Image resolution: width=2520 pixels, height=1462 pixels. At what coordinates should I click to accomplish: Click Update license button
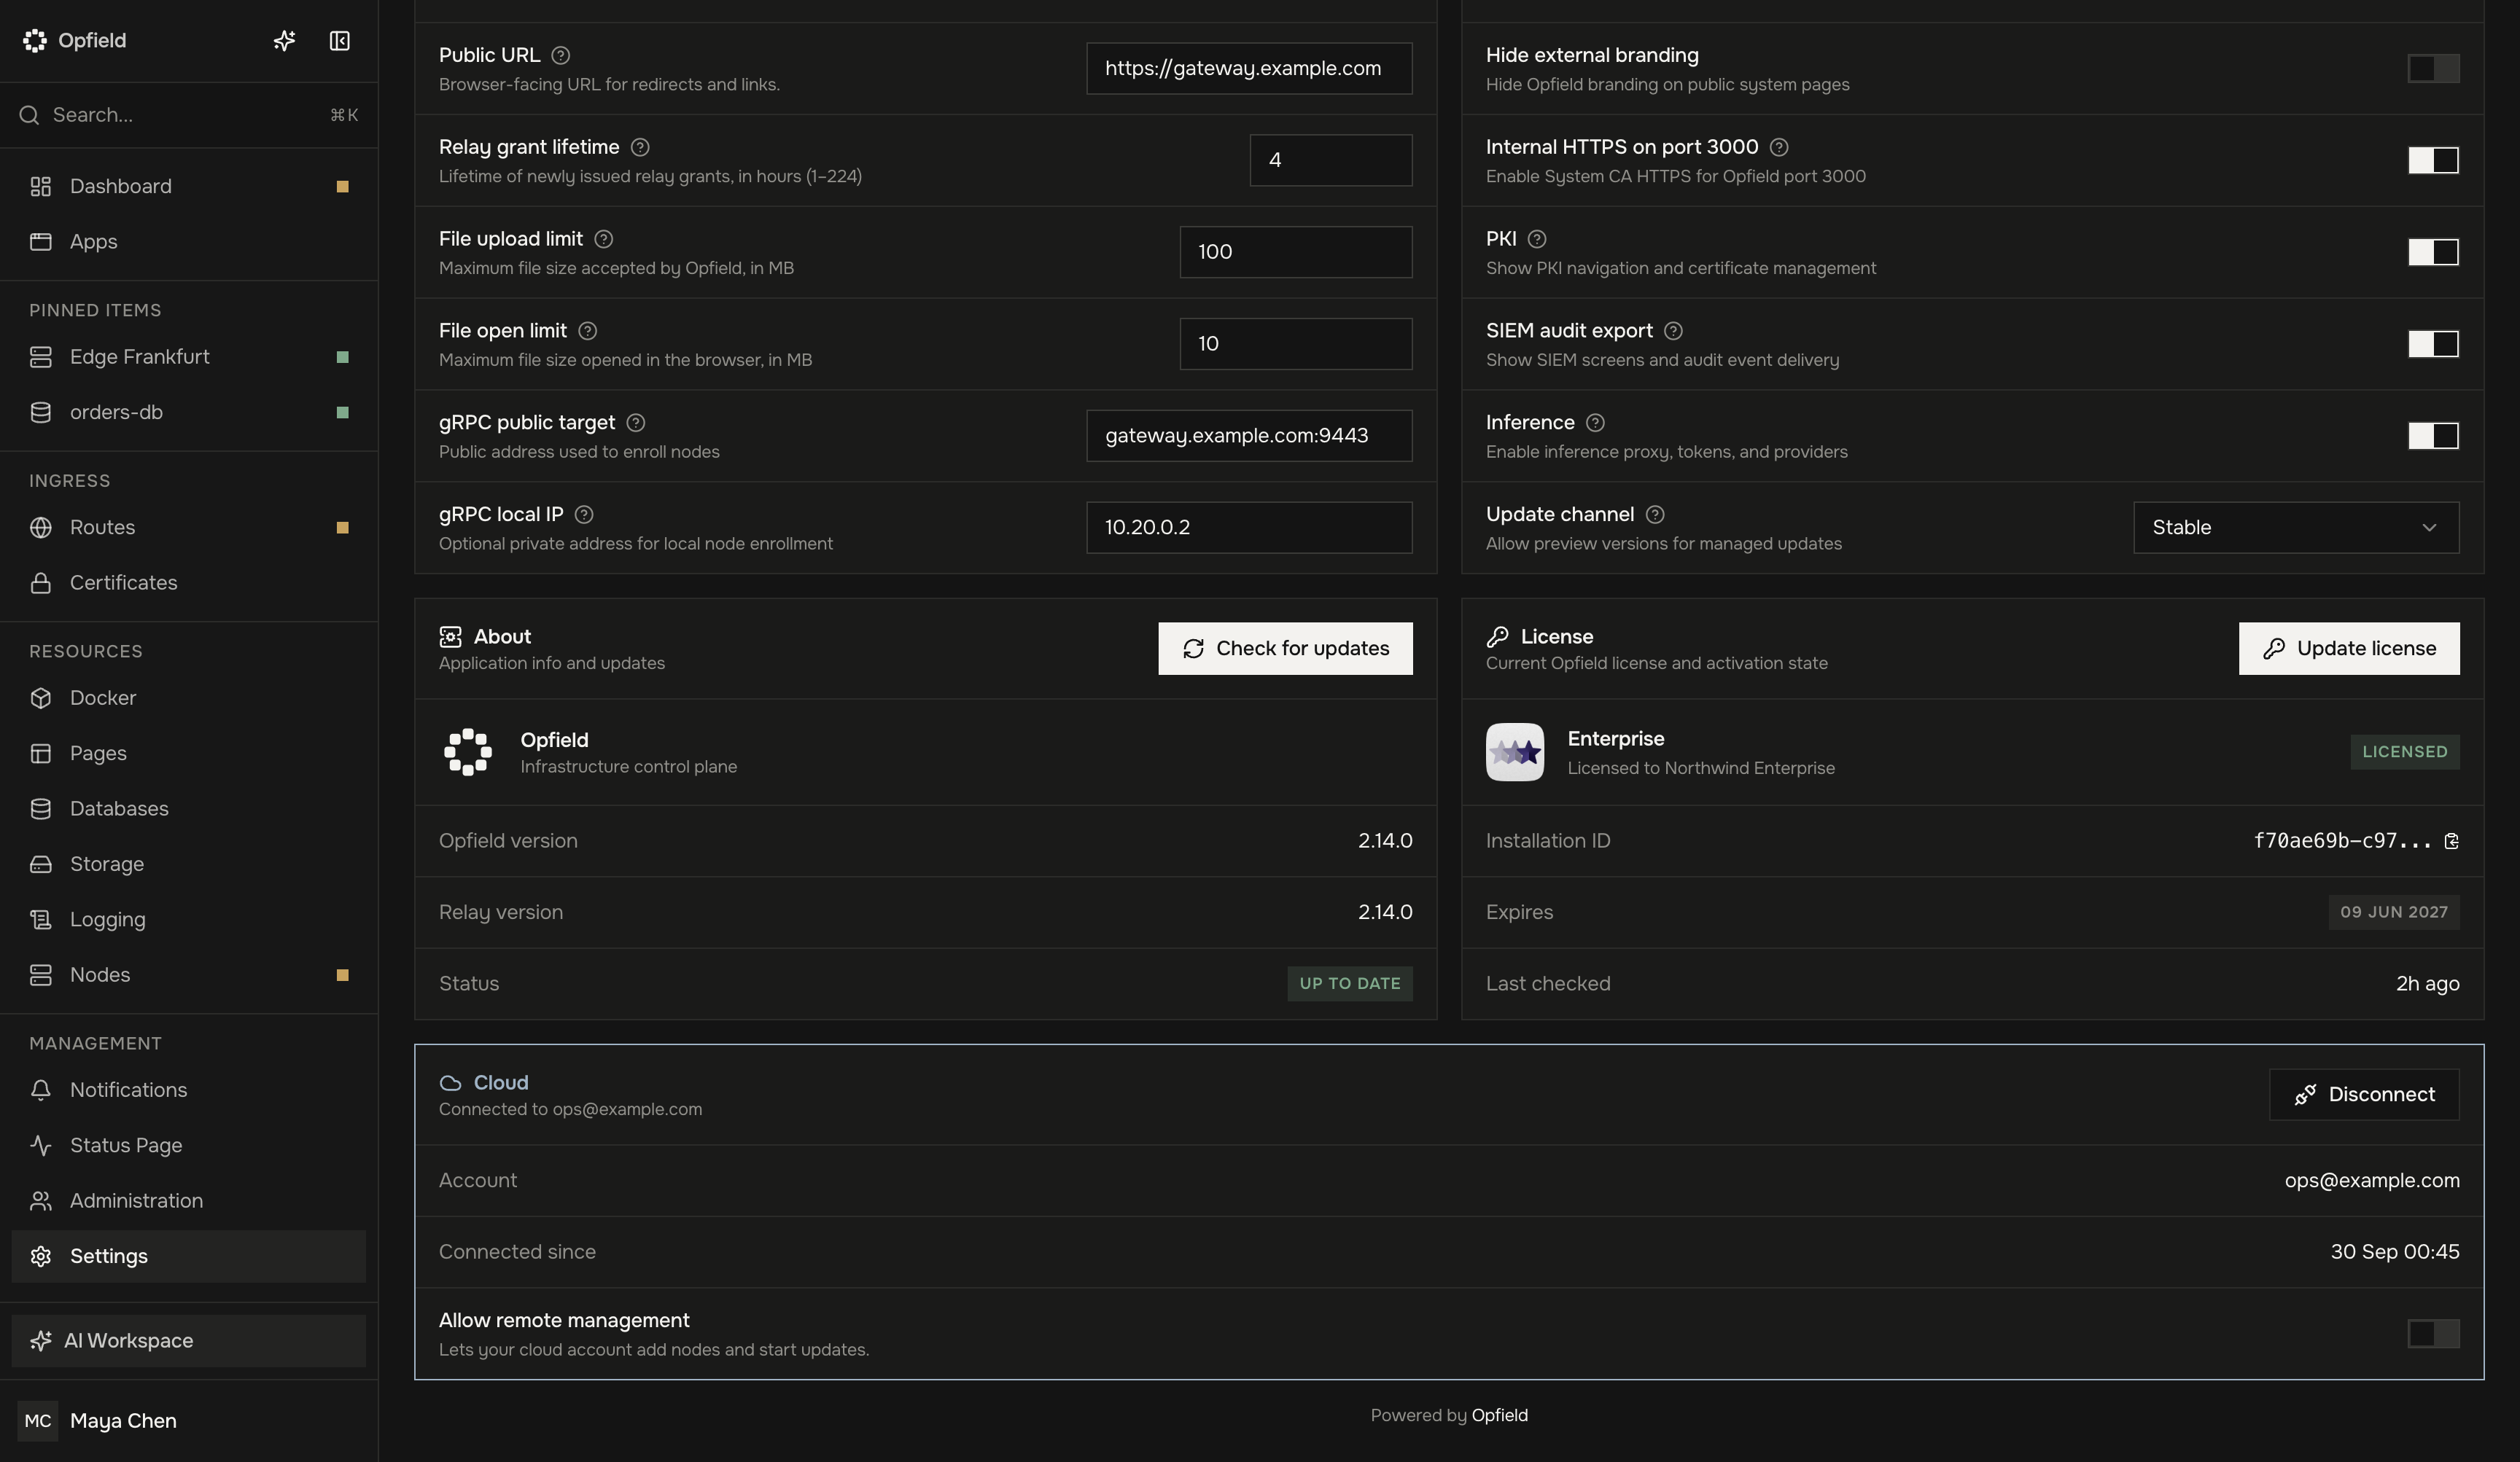pyautogui.click(x=2349, y=649)
